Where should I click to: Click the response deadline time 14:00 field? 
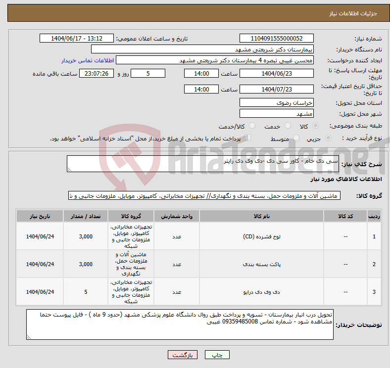(x=201, y=74)
